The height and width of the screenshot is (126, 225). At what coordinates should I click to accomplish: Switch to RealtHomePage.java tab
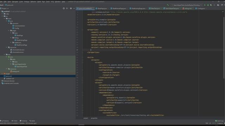pos(119,8)
